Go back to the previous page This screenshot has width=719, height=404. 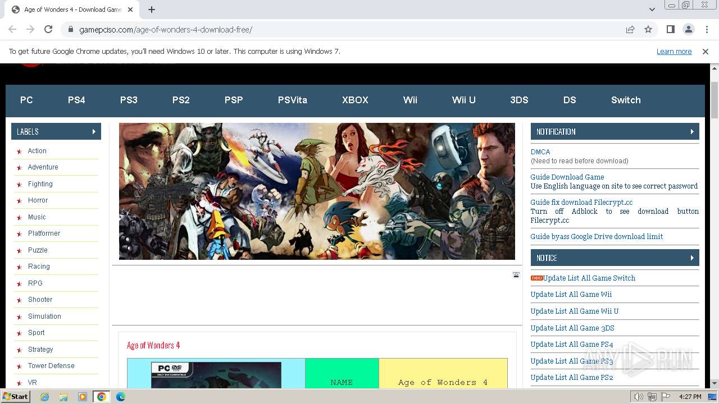point(12,29)
